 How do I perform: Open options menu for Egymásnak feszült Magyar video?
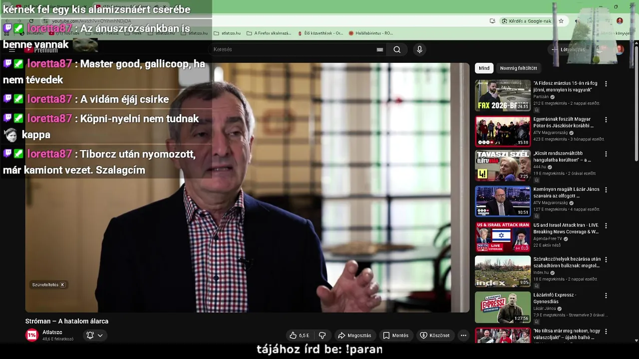[606, 120]
